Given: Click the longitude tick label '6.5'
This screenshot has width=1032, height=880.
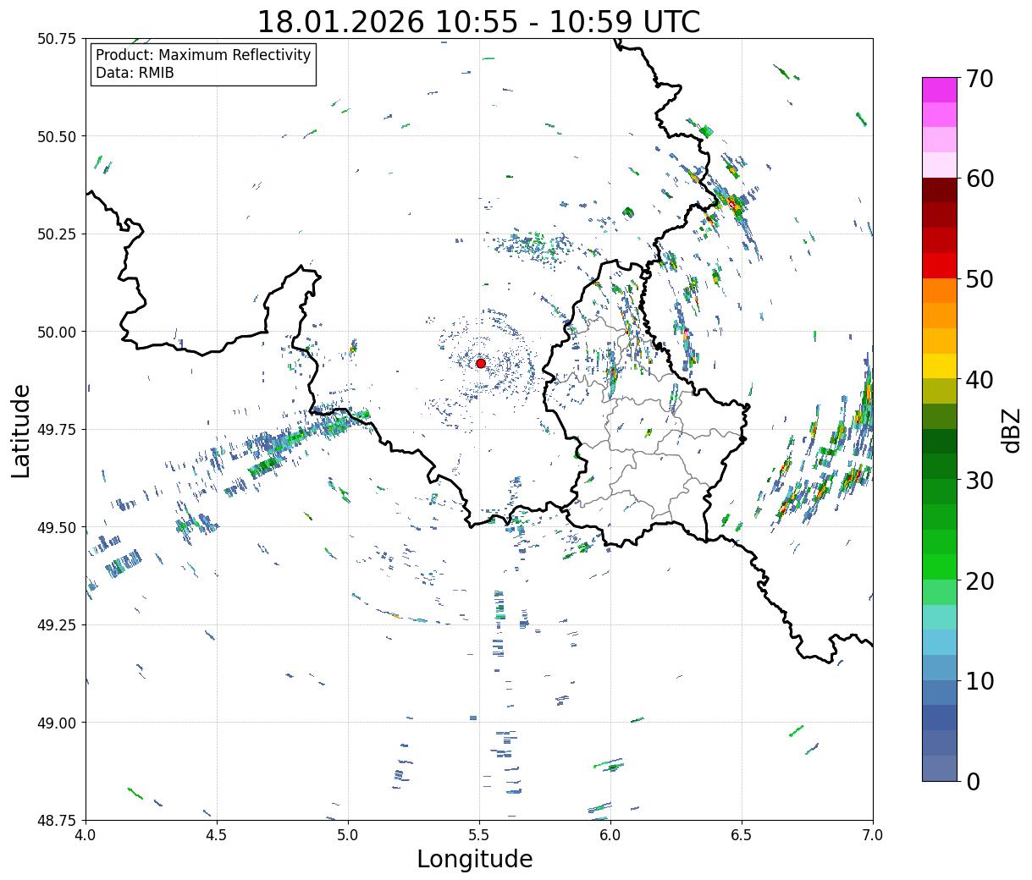Looking at the screenshot, I should (x=742, y=834).
